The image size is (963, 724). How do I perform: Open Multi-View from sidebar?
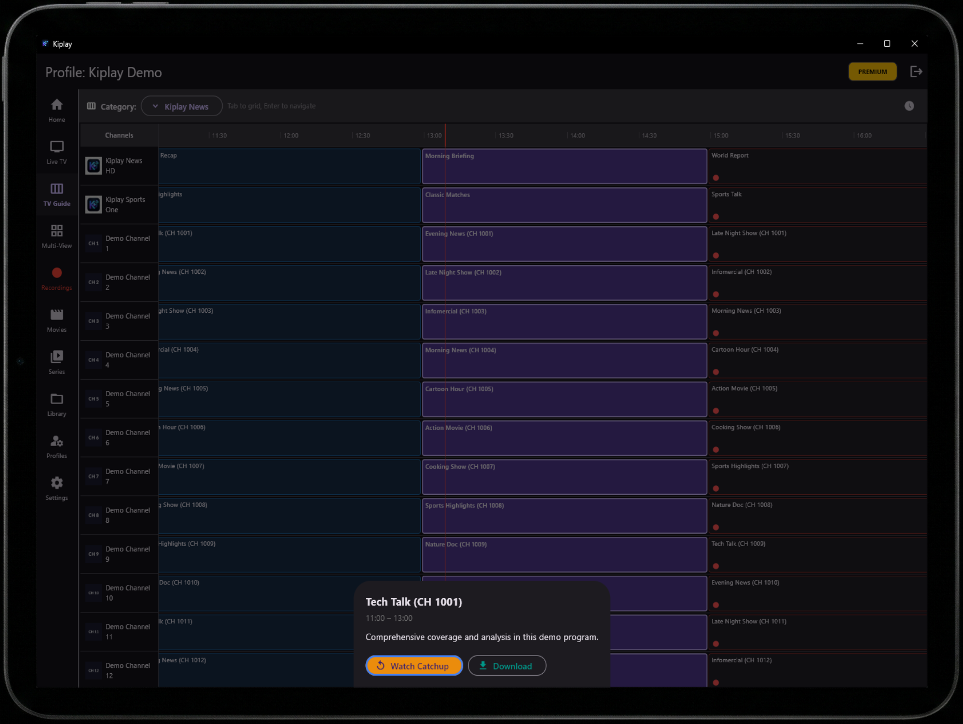(57, 236)
